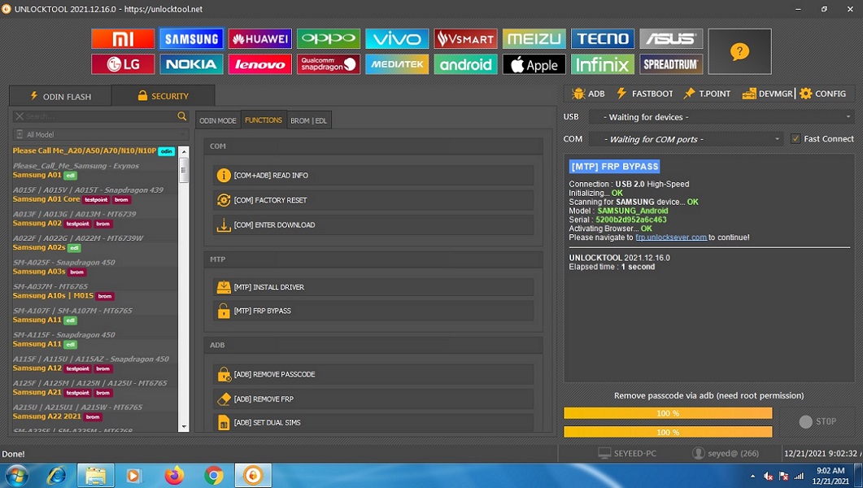Open File Explorer from the taskbar

coord(95,475)
